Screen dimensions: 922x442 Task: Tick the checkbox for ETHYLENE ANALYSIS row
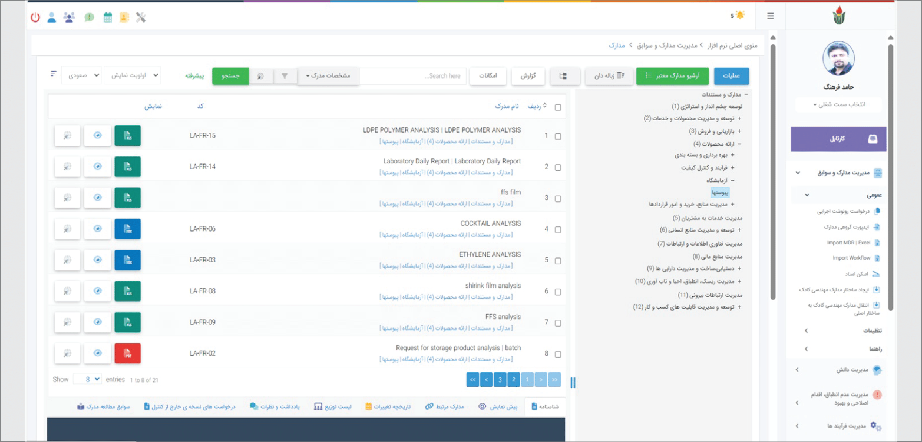(x=558, y=261)
